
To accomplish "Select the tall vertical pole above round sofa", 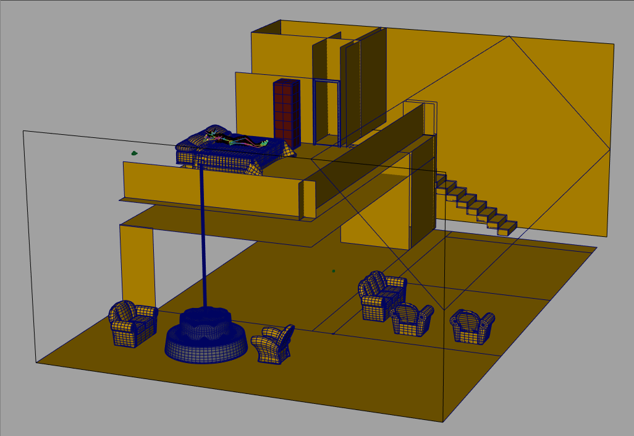I will [203, 237].
